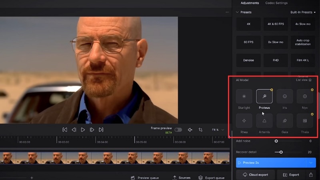Jump to the end of the clip
This screenshot has width=320, height=180.
click(101, 130)
